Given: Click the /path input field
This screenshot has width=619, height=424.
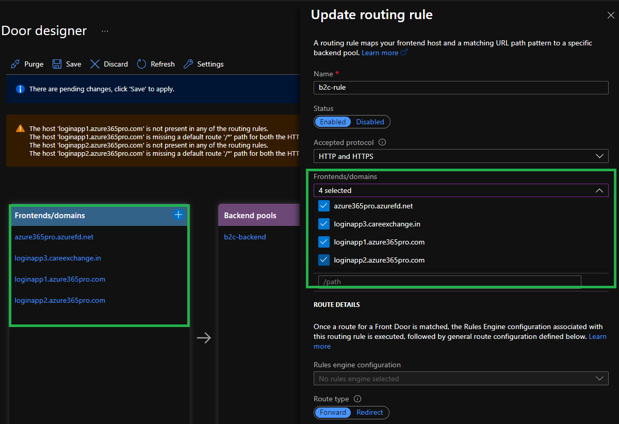Looking at the screenshot, I should tap(450, 282).
